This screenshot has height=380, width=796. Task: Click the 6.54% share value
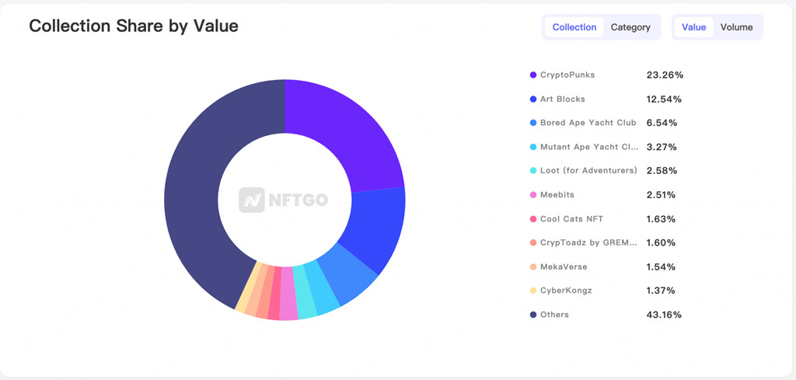pyautogui.click(x=662, y=123)
